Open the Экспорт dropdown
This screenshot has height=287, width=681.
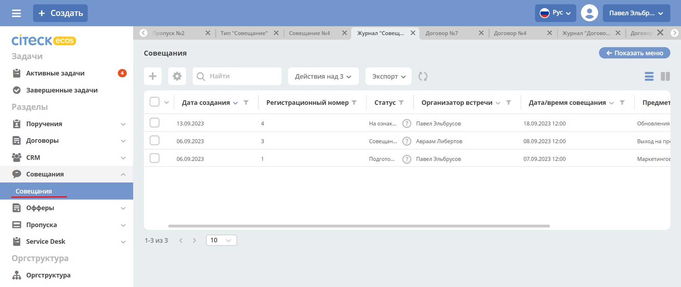[388, 76]
